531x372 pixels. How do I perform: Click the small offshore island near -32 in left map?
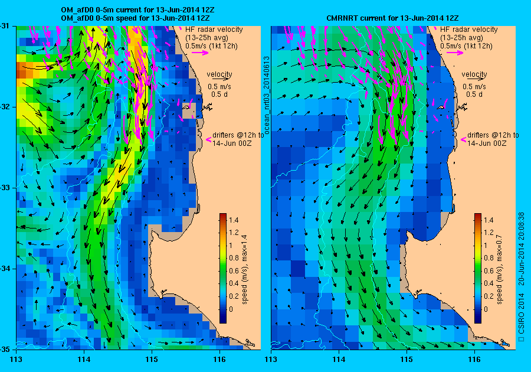tap(186, 107)
